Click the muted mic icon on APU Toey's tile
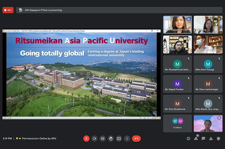The height and width of the screenshot is (149, 225). point(189,39)
